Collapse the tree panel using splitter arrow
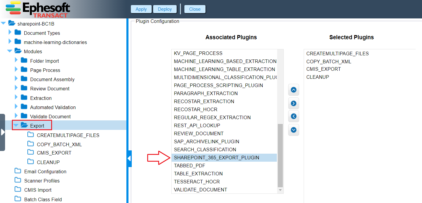This screenshot has width=422, height=203. (129, 158)
